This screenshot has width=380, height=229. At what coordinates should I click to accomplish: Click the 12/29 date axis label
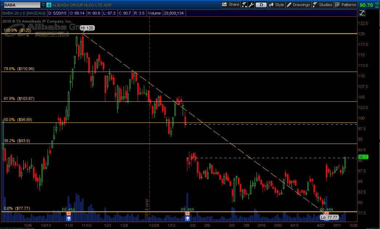point(154,225)
